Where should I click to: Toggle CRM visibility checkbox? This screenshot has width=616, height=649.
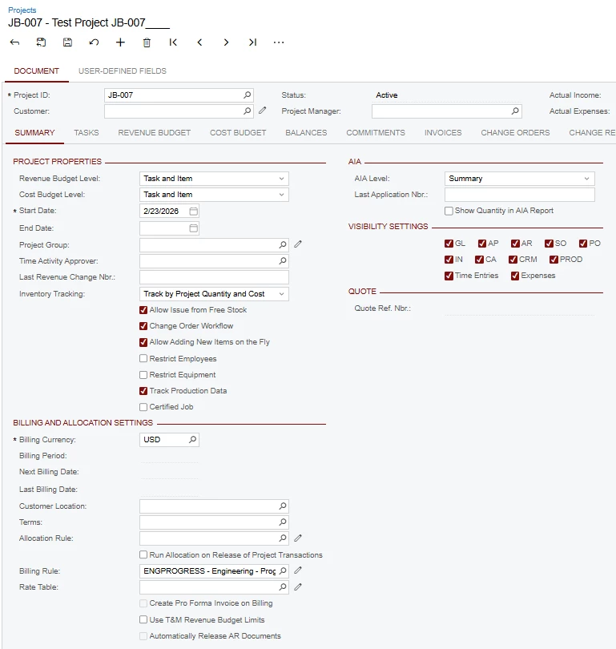click(x=513, y=260)
